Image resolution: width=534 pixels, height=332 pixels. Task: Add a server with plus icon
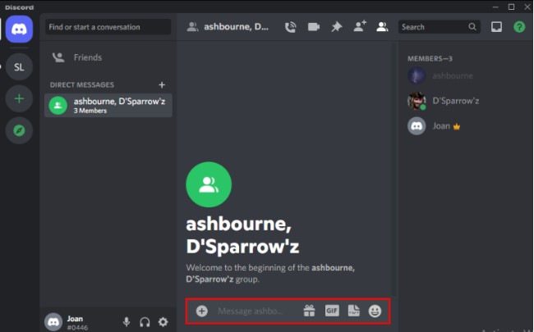pos(19,98)
